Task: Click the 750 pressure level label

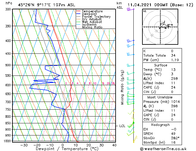Action: pyautogui.click(x=9, y=109)
